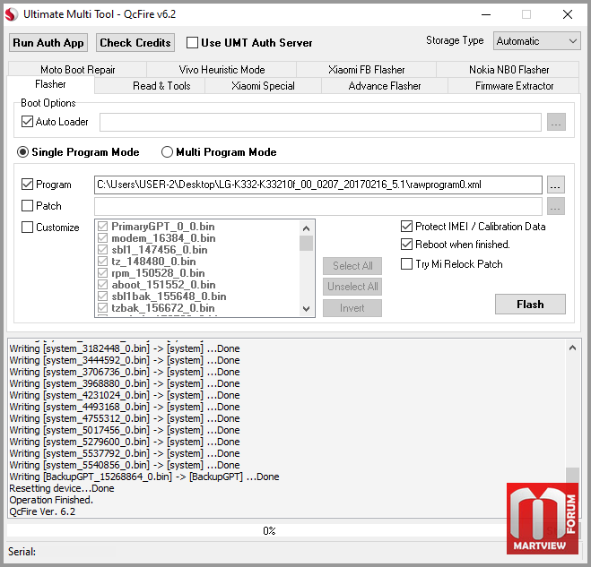Screen dimensions: 591x567
Task: Click the Select All button
Action: [352, 266]
